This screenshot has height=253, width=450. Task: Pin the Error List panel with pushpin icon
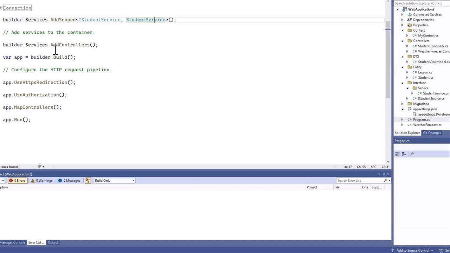(384, 174)
